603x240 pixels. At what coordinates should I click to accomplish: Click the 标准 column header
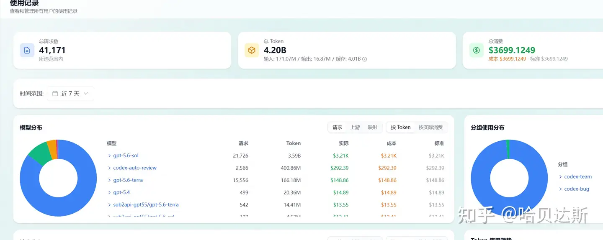tap(439, 143)
